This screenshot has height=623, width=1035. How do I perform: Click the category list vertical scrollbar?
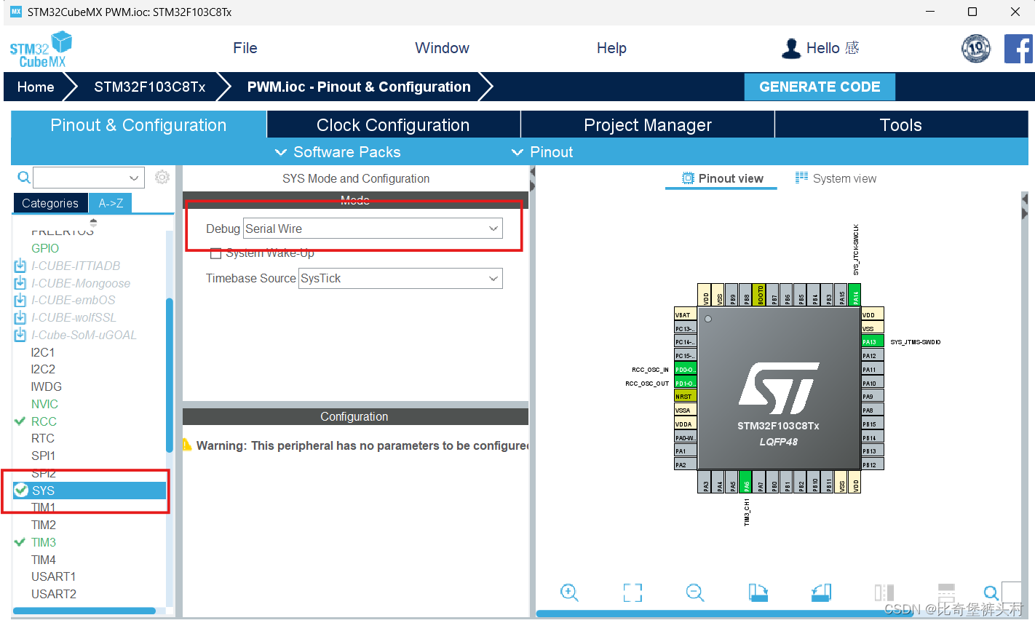pyautogui.click(x=170, y=375)
